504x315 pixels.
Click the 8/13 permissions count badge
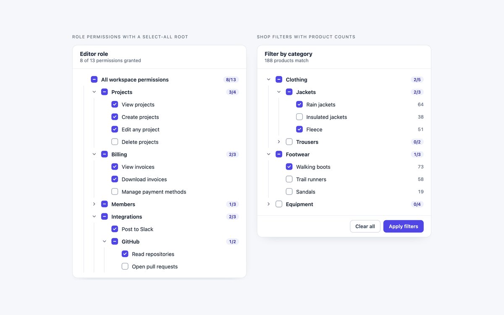pos(231,80)
